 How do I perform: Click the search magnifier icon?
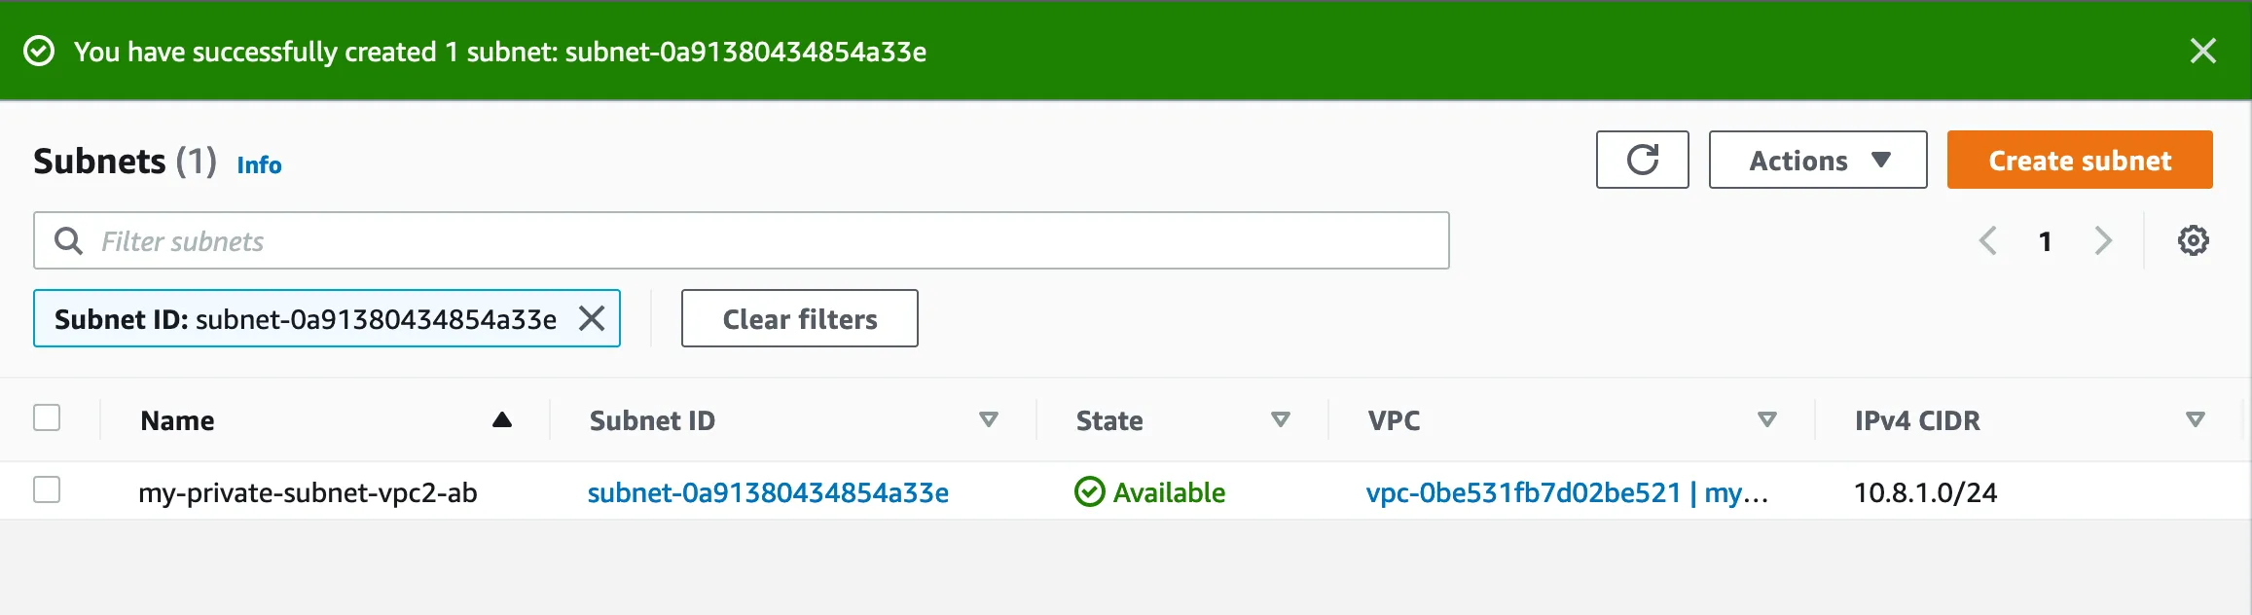[68, 240]
